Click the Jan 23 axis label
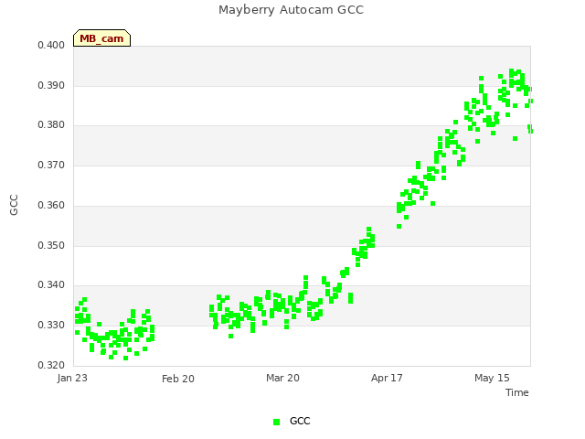 point(72,378)
